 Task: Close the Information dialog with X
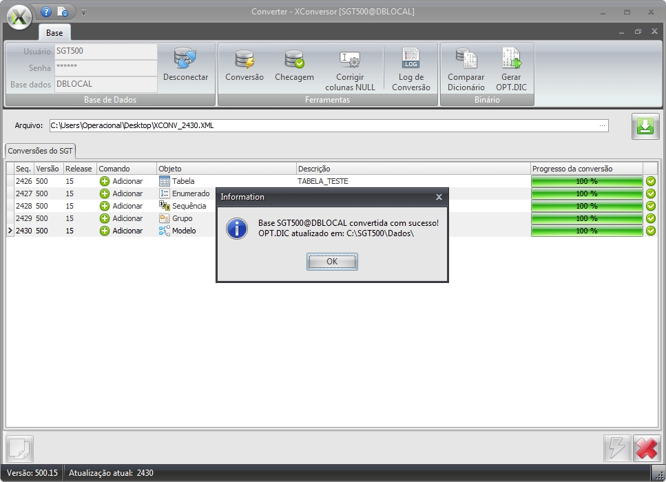coord(439,197)
